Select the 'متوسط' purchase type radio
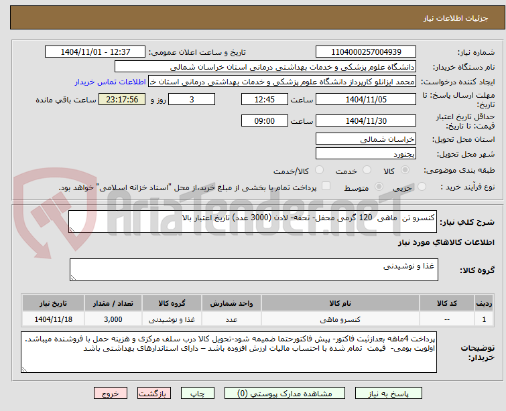 pyautogui.click(x=379, y=187)
